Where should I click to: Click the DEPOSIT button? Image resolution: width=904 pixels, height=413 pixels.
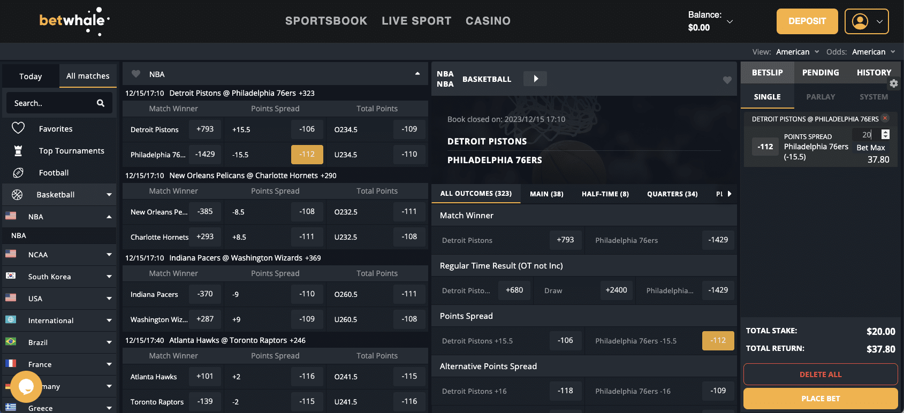click(807, 21)
